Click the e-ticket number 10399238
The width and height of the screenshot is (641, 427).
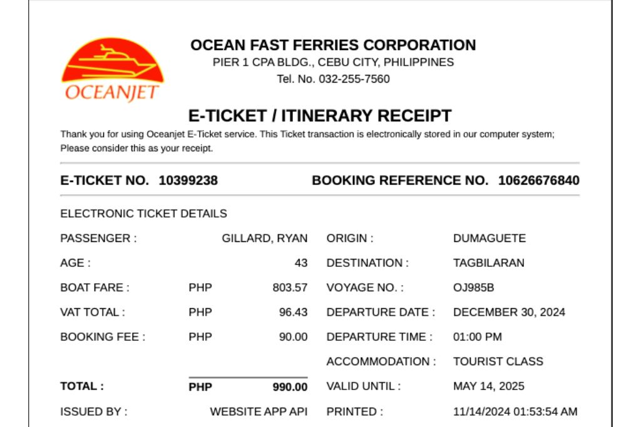tap(188, 181)
